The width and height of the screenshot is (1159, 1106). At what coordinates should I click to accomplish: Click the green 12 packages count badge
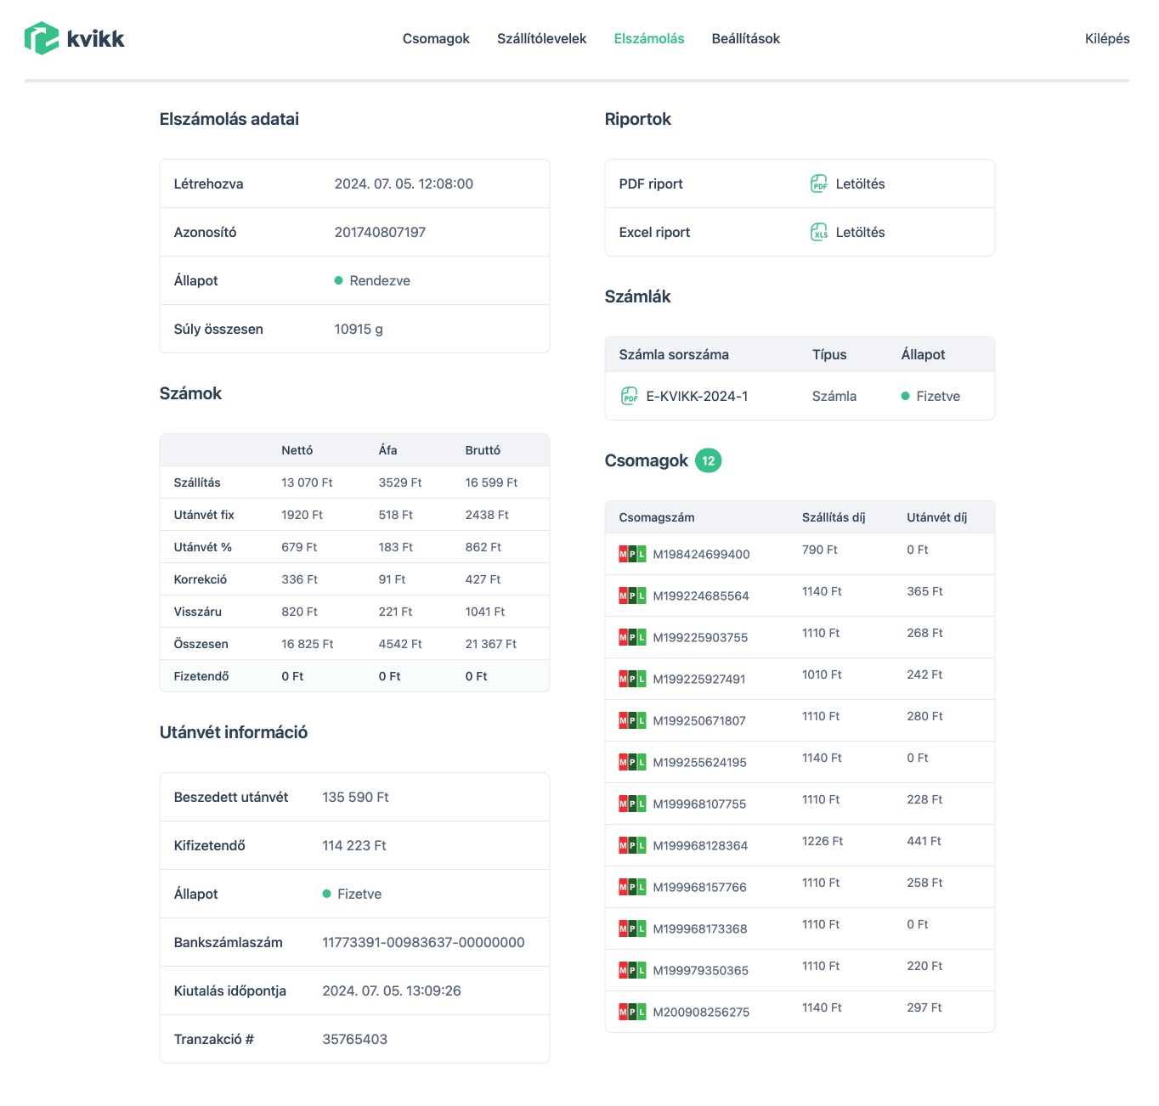coord(708,460)
